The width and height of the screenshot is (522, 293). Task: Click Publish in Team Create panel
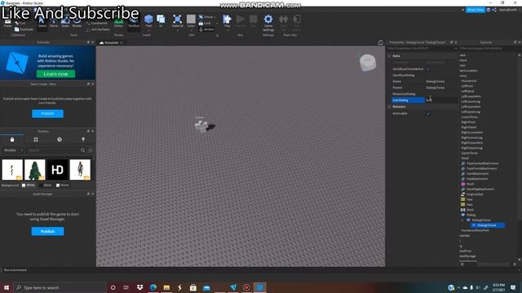coord(47,114)
